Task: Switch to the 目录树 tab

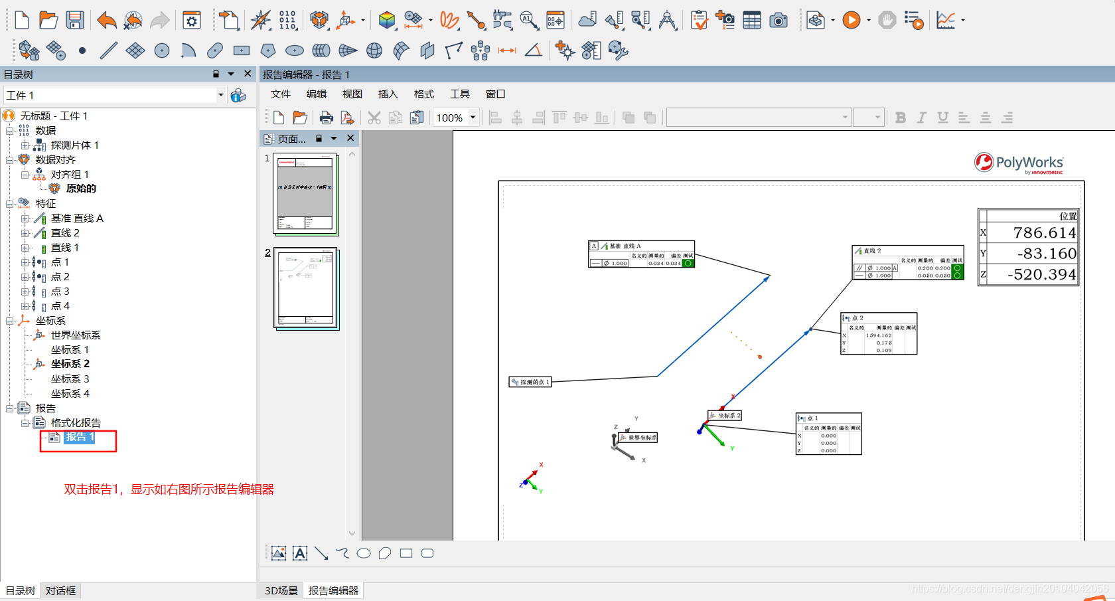Action: click(21, 590)
